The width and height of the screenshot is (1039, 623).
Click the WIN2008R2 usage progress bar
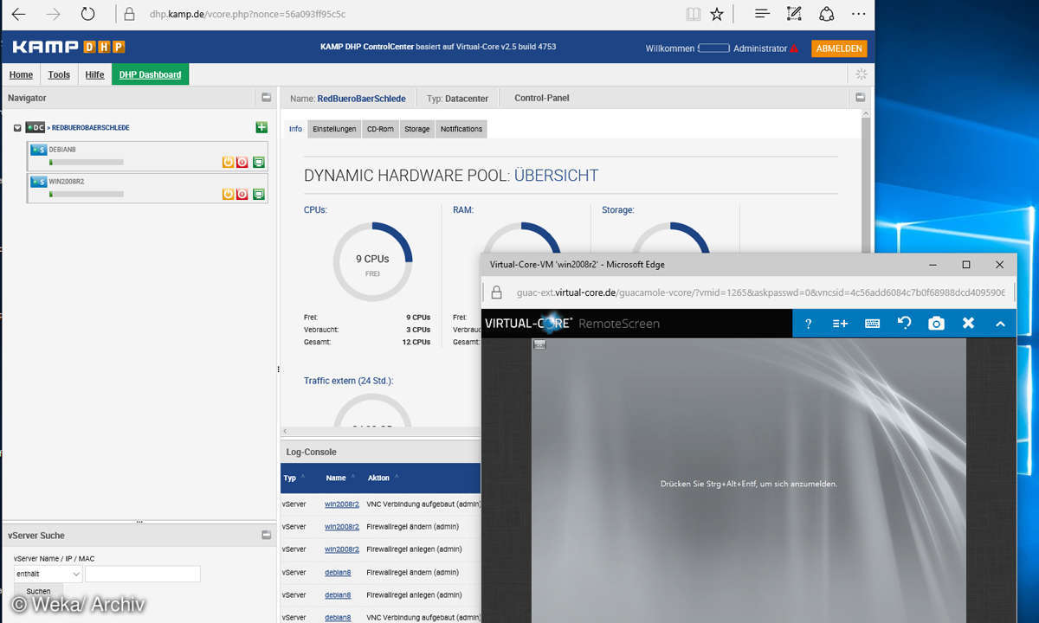point(86,194)
